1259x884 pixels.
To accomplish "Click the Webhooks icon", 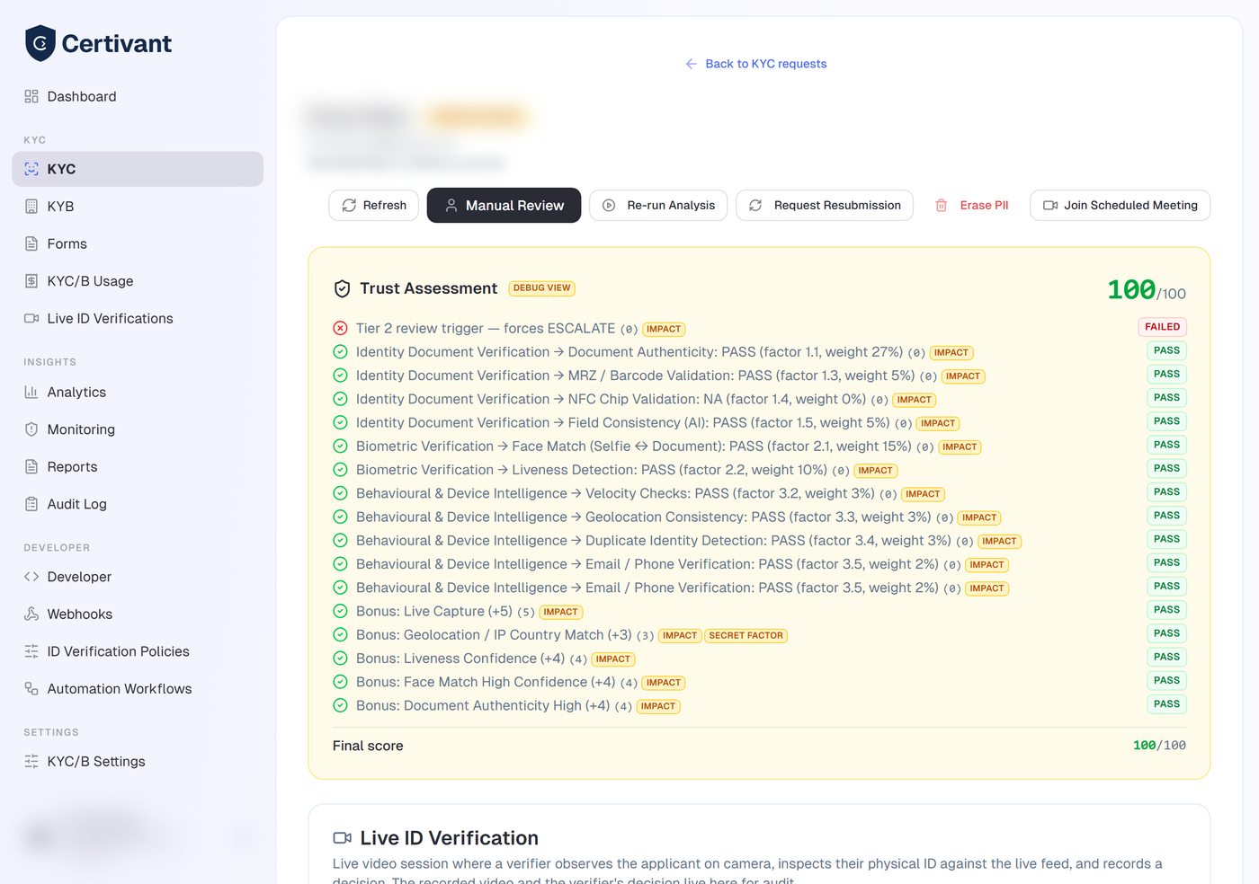I will tap(31, 614).
